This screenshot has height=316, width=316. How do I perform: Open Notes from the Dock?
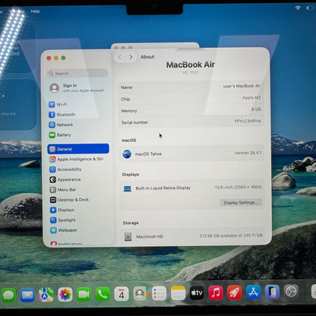tap(178, 293)
